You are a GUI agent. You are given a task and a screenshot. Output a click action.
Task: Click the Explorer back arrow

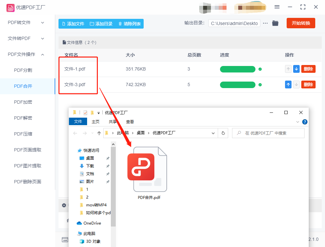coord(75,133)
